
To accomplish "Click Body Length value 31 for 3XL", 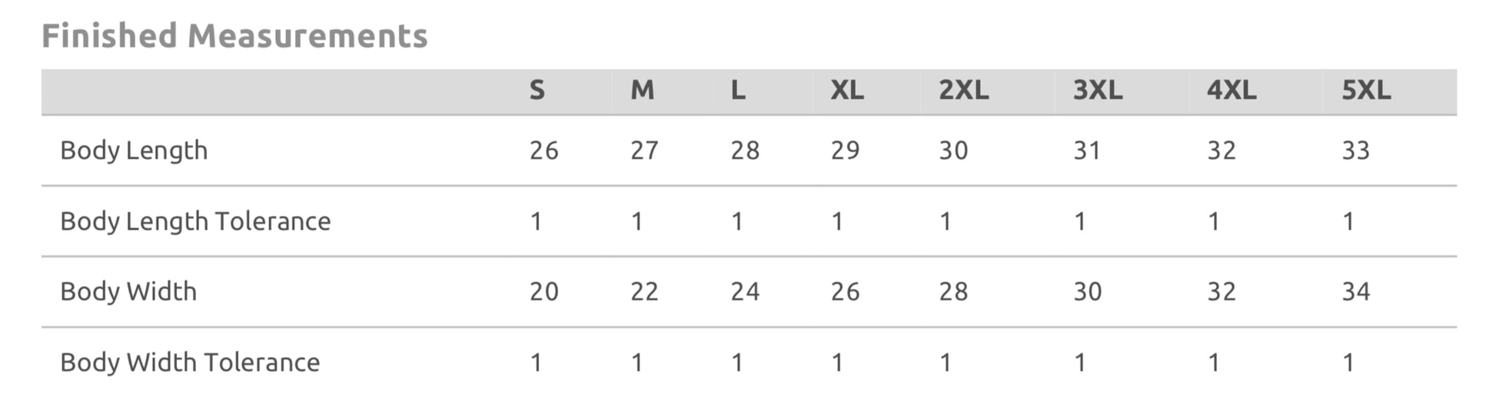I will click(1086, 151).
